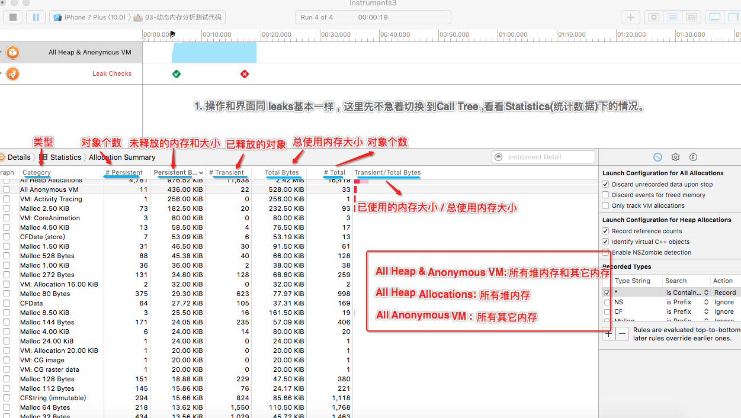Stop the recording with the square button
Image resolution: width=741 pixels, height=418 pixels.
coord(14,17)
